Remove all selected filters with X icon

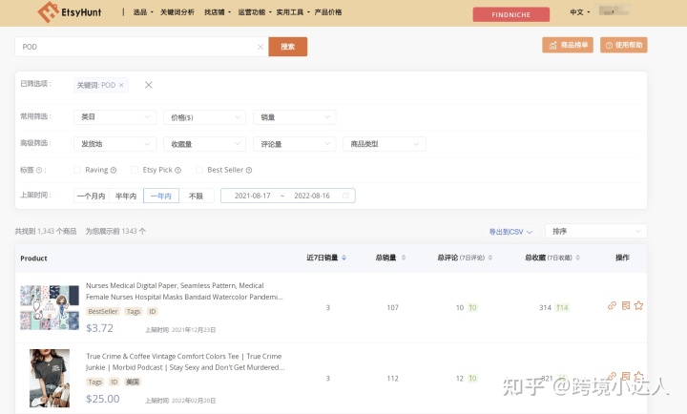click(x=149, y=85)
